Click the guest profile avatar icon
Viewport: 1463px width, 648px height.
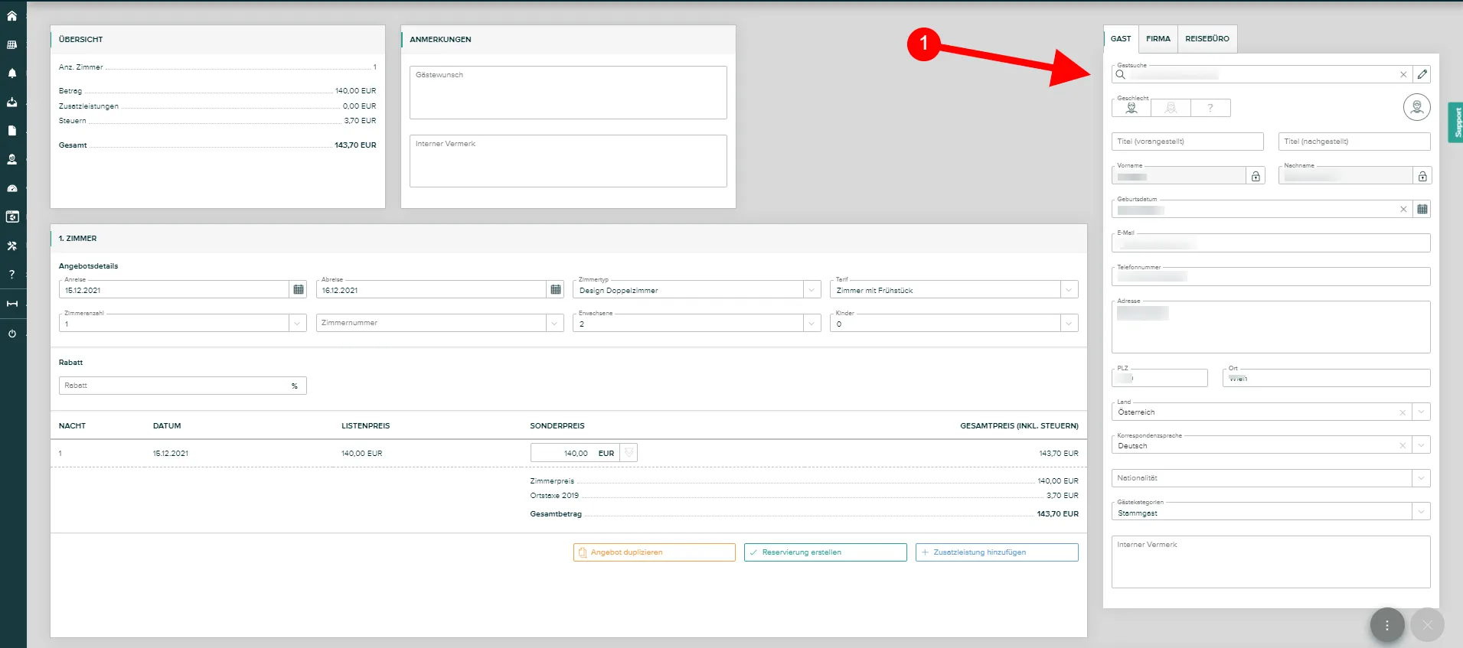click(x=1416, y=107)
